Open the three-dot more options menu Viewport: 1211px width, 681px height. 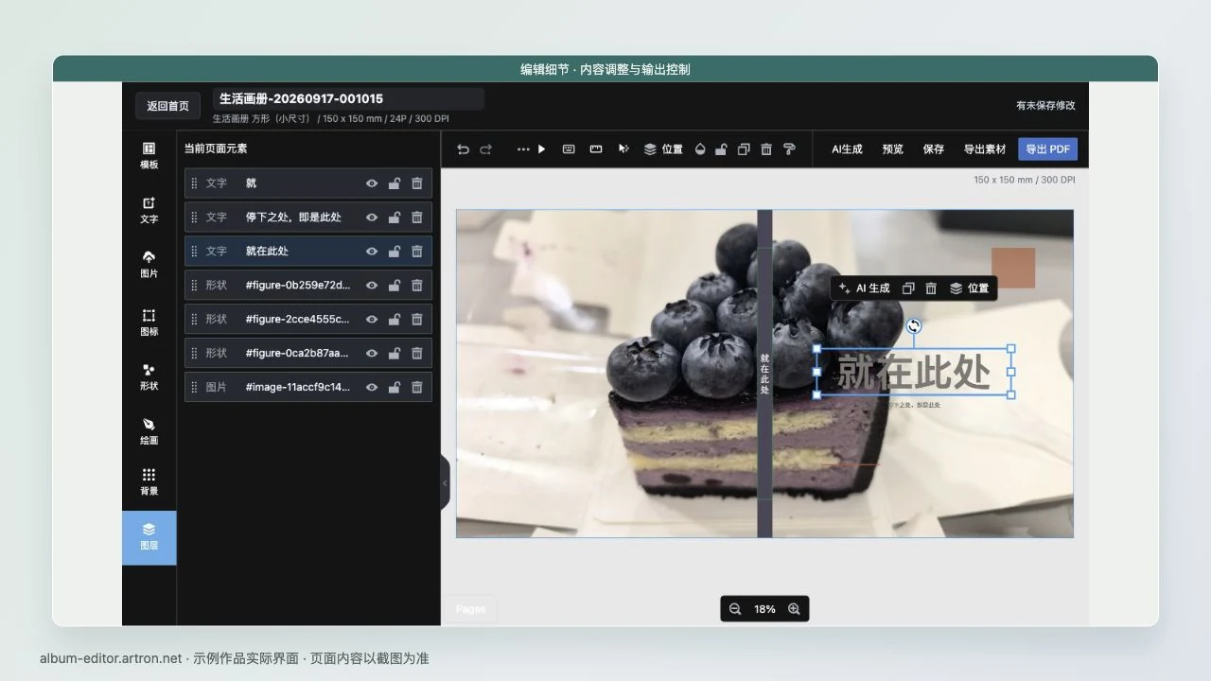(523, 149)
